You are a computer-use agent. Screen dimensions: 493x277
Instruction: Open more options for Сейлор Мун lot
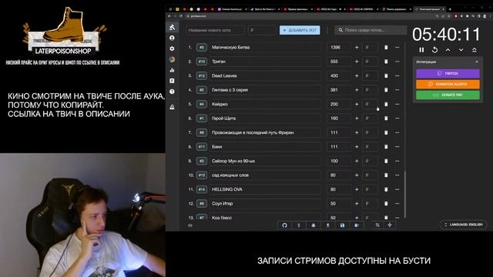pos(397,161)
